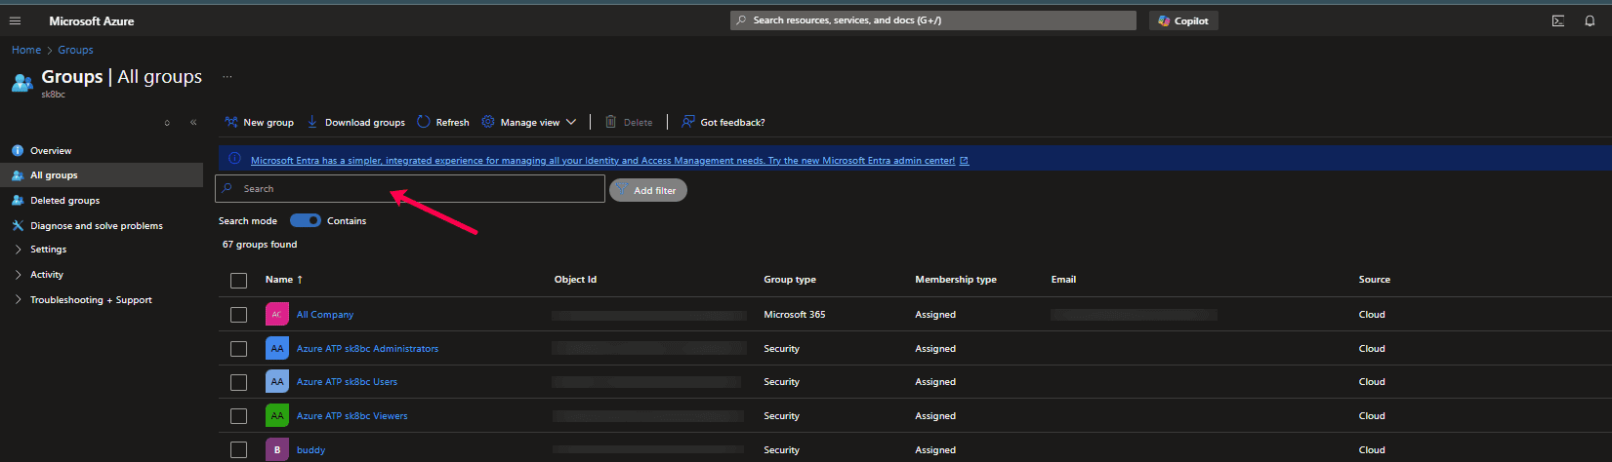Click Microsoft 365 type in All Company row
Image resolution: width=1612 pixels, height=462 pixels.
pyautogui.click(x=795, y=315)
